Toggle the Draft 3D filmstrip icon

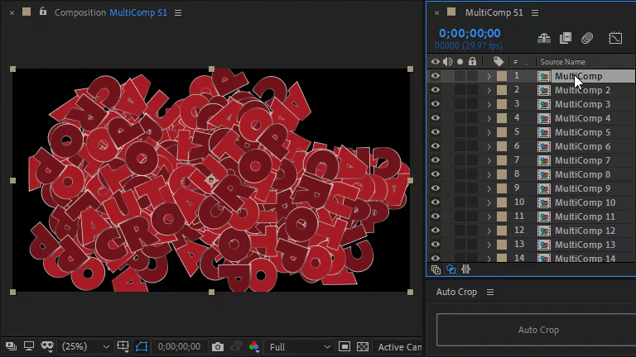tap(566, 38)
